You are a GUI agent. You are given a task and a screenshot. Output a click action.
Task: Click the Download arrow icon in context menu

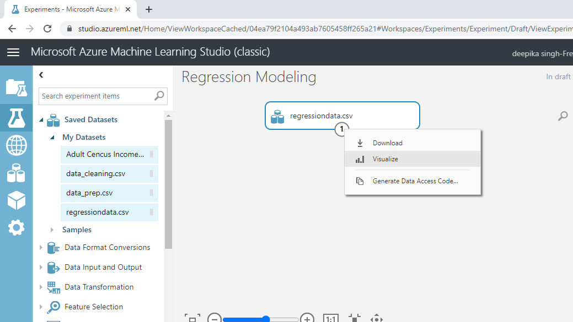tap(360, 143)
